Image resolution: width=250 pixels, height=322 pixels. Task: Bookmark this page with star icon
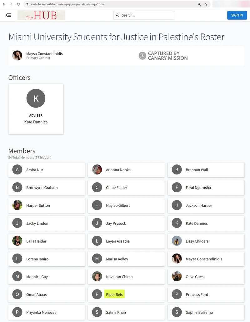[x=206, y=4]
